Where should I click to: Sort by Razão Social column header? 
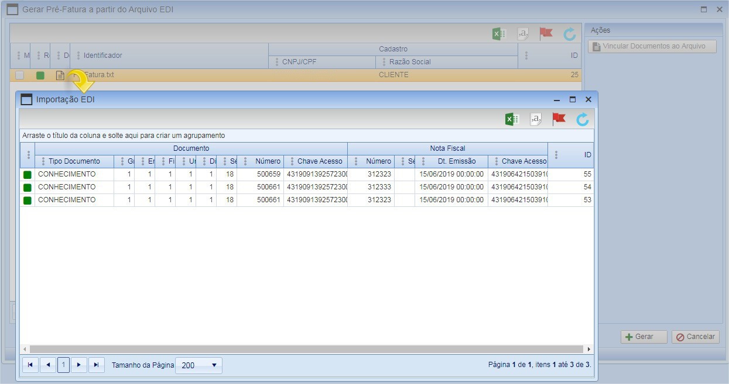tap(409, 62)
